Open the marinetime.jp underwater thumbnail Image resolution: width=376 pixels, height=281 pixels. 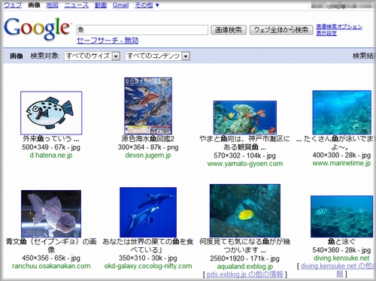tap(342, 113)
